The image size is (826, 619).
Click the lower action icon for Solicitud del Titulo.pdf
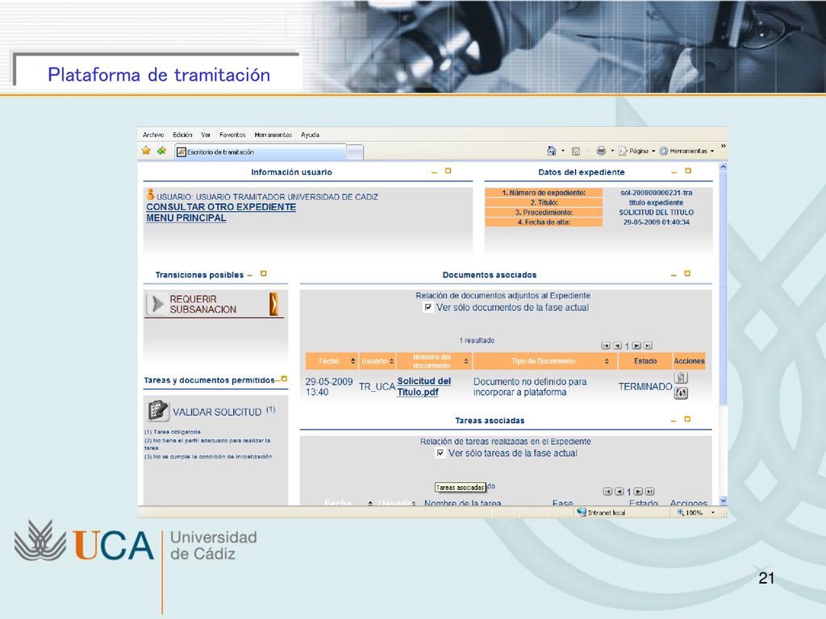(x=681, y=393)
